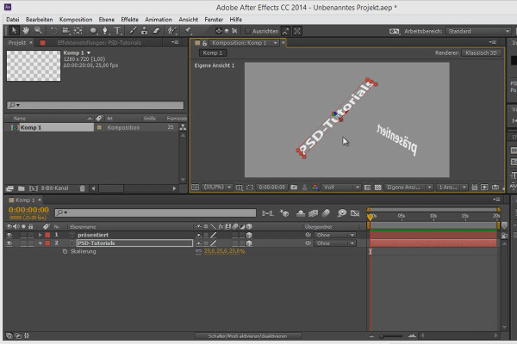The width and height of the screenshot is (517, 344).
Task: Create new composition icon in Projekt panel
Action: pos(34,188)
